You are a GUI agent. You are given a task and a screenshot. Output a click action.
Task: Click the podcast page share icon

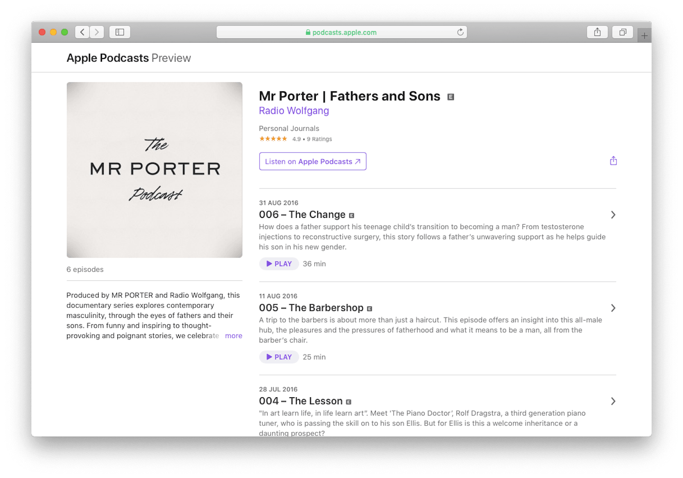coord(613,161)
